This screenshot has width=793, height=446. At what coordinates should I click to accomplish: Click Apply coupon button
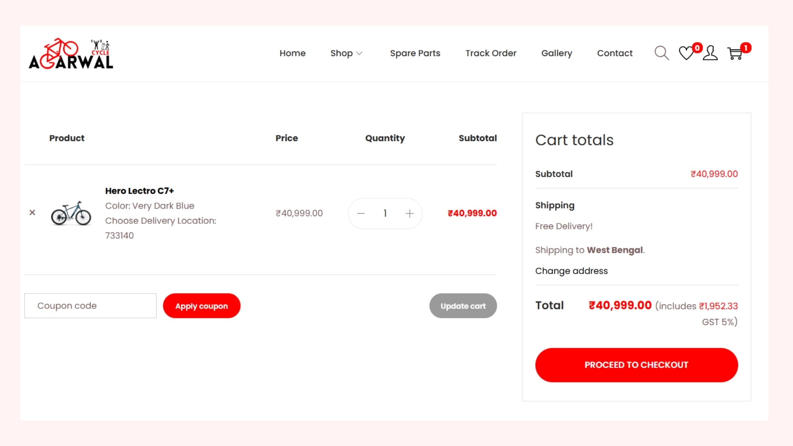pyautogui.click(x=202, y=306)
